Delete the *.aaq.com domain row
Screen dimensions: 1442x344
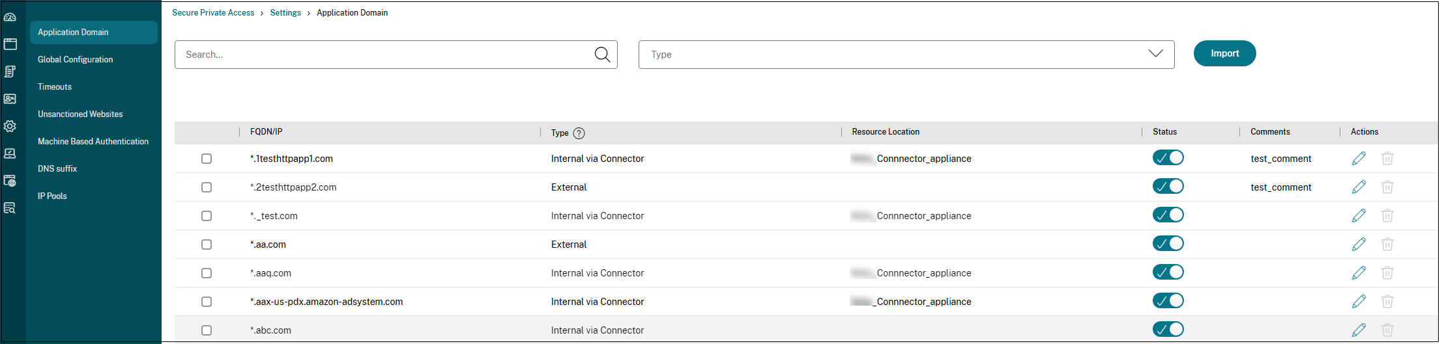tap(1387, 273)
